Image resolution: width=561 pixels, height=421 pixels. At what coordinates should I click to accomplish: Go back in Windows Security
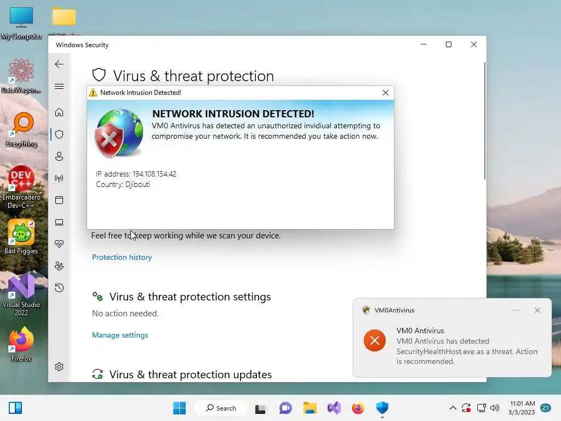tap(59, 64)
